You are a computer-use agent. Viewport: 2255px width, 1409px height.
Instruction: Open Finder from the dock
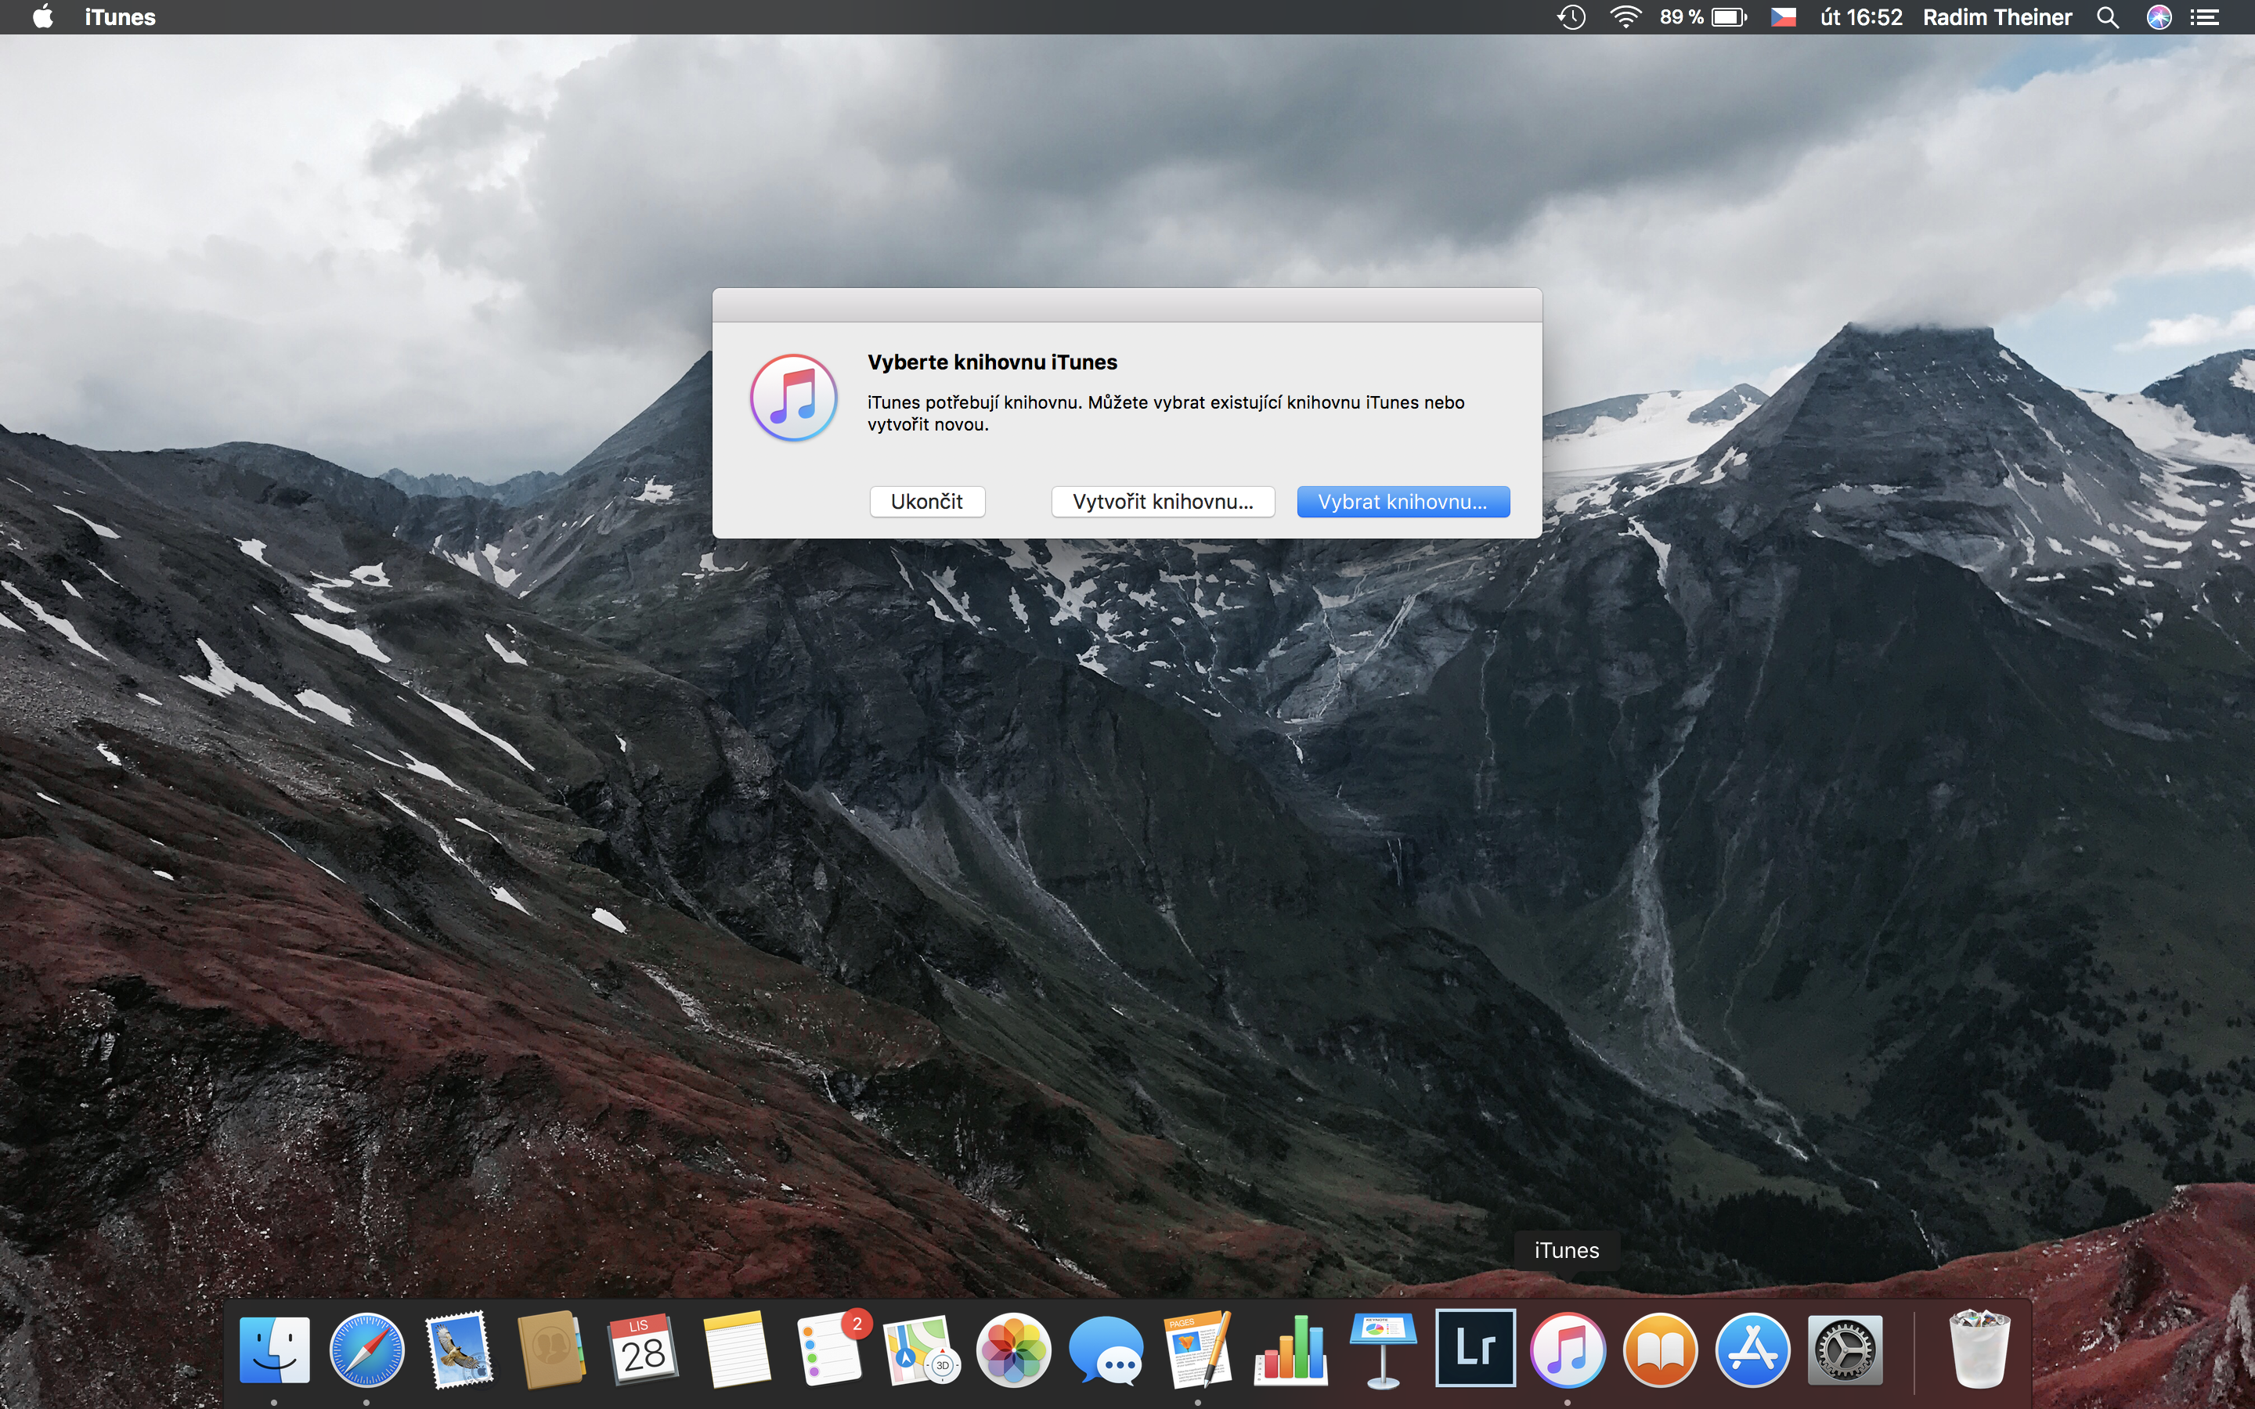tap(274, 1350)
